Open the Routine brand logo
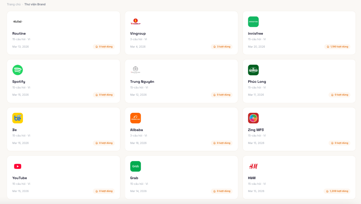 17,22
